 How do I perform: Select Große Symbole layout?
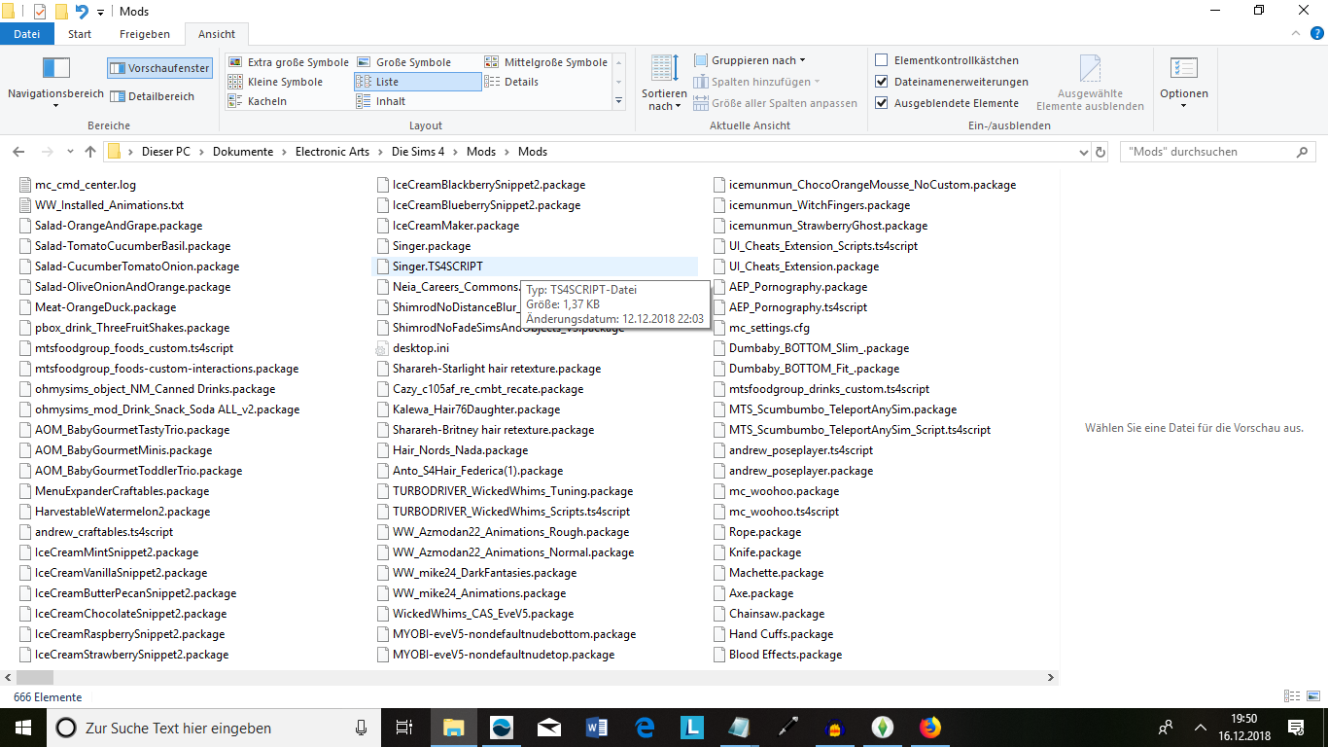point(404,62)
